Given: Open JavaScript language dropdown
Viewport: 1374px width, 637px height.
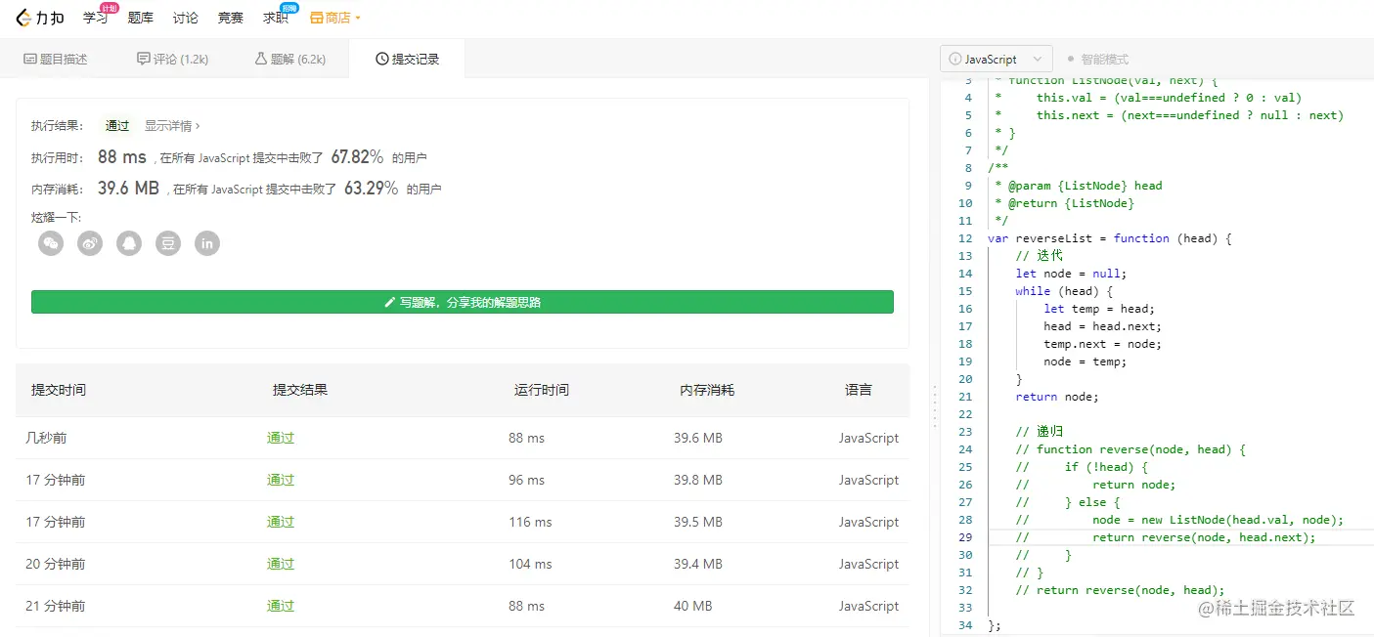Looking at the screenshot, I should 997,59.
